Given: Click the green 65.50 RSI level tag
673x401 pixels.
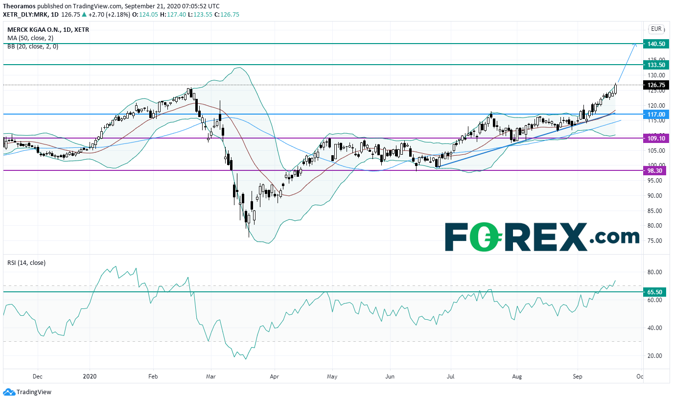Looking at the screenshot, I should 656,292.
